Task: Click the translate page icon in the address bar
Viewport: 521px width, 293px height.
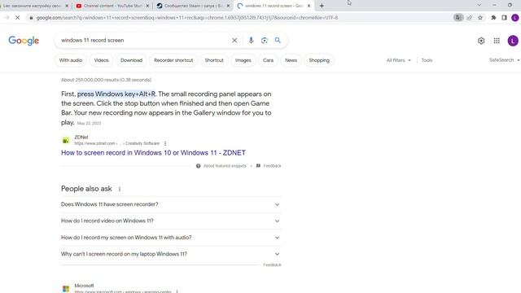Action: [458, 18]
